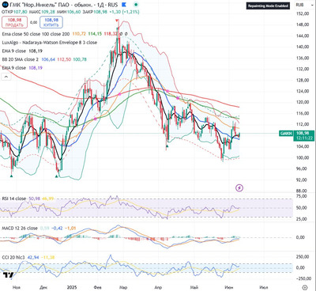
Task: Click the ПРОДАТЬ sell button
Action: point(14,22)
